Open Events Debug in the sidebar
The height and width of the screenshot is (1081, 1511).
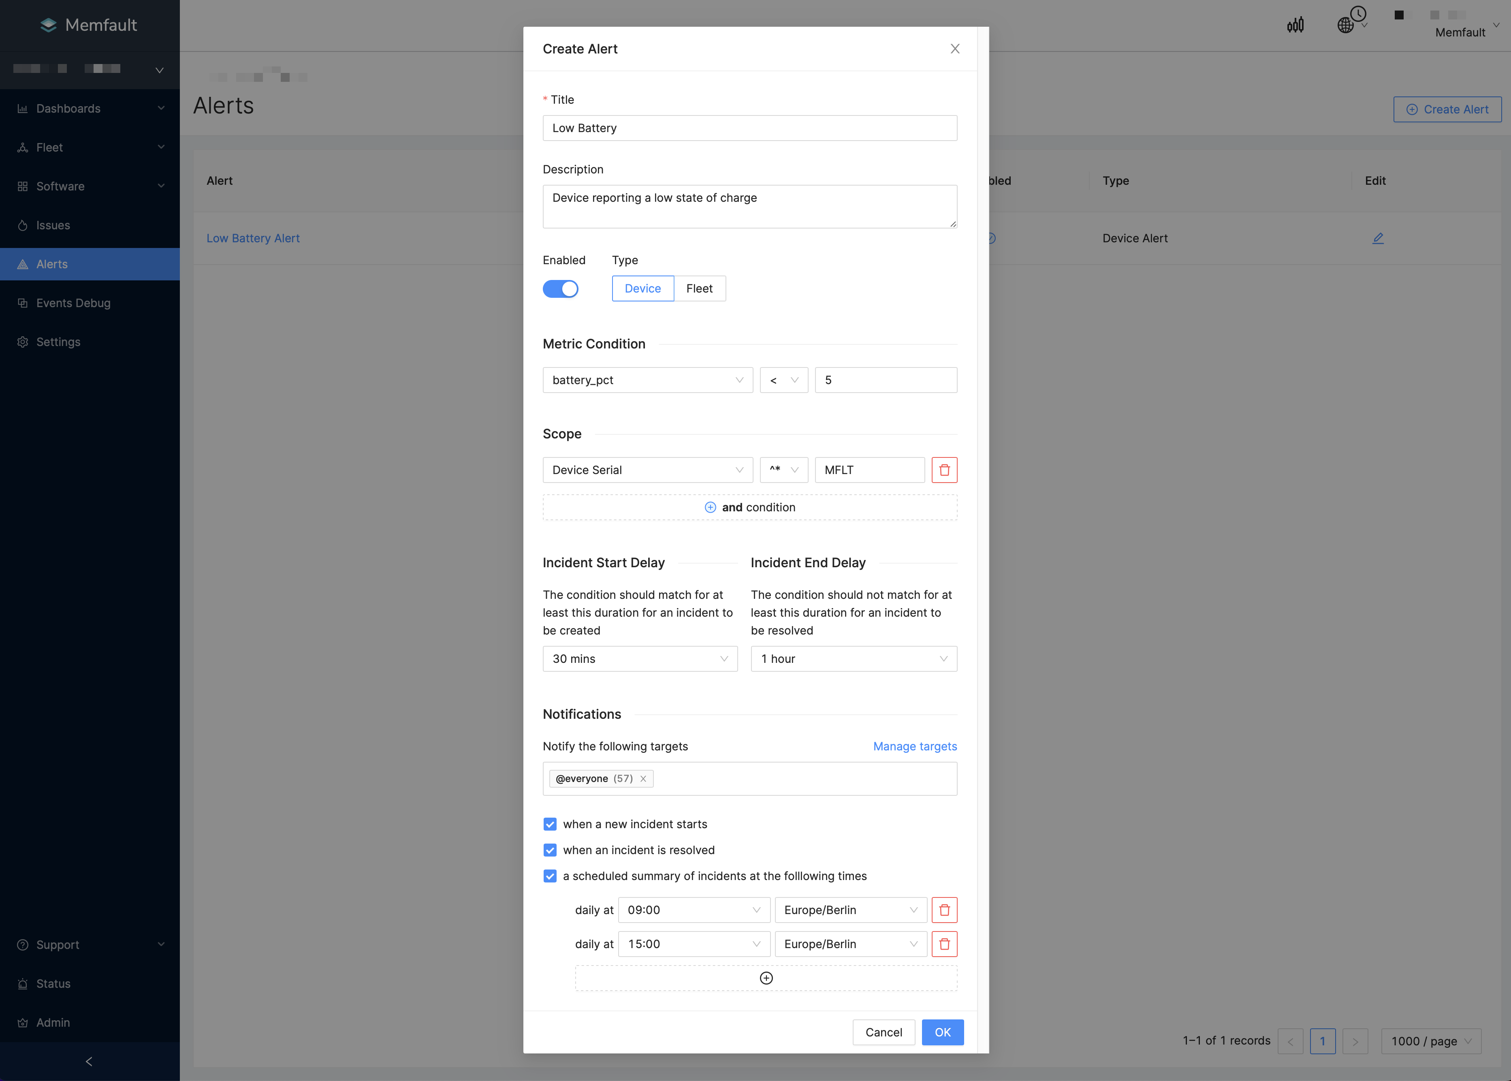[x=73, y=303]
